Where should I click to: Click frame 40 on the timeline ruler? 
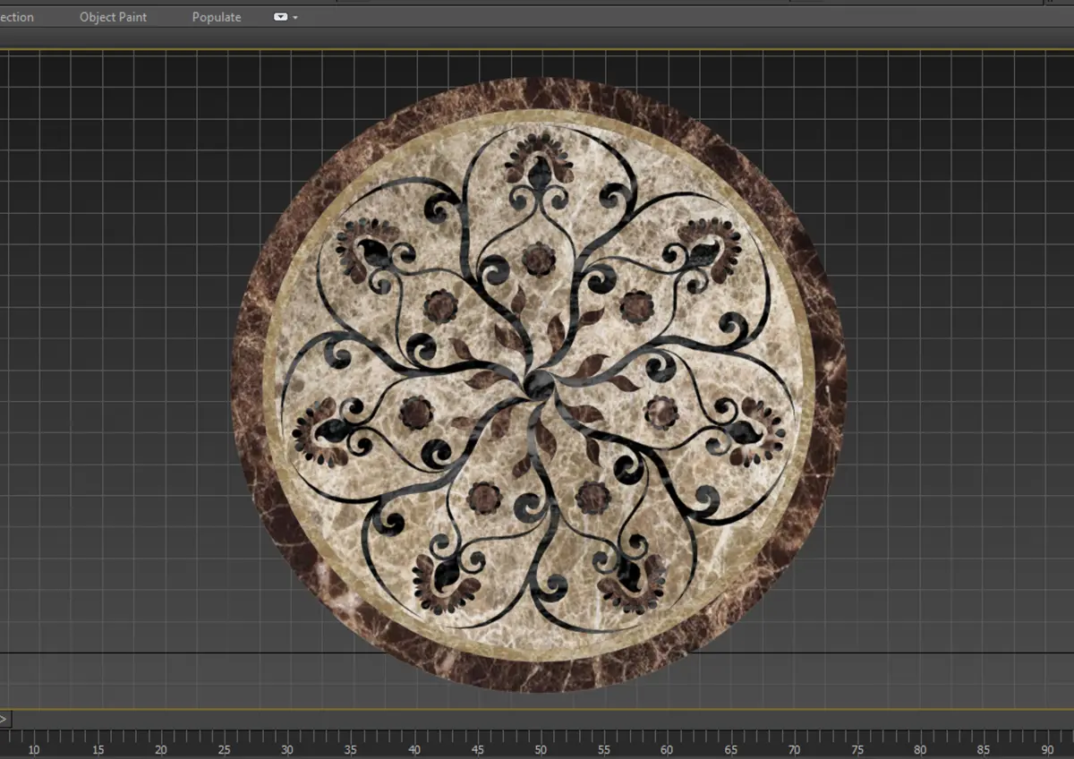pyautogui.click(x=413, y=748)
